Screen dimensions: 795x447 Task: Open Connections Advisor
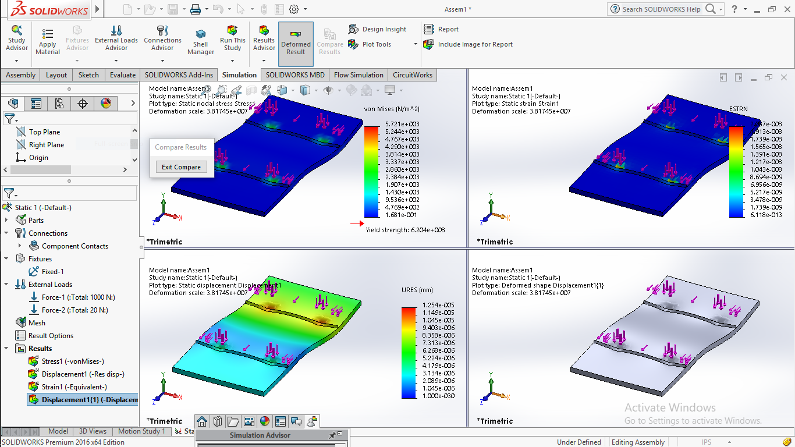pos(162,39)
